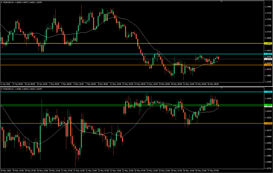The image size is (273, 173).
Task: Select the green 1.16382 price tag
Action: pos(268,105)
